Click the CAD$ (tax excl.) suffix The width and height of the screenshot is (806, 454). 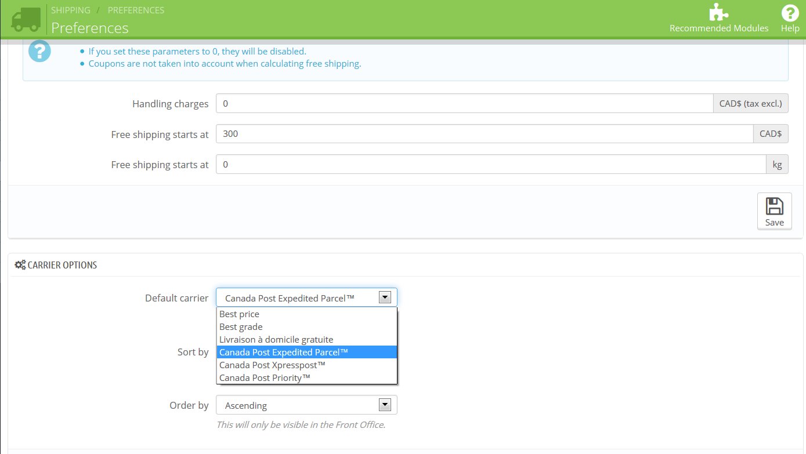tap(751, 104)
